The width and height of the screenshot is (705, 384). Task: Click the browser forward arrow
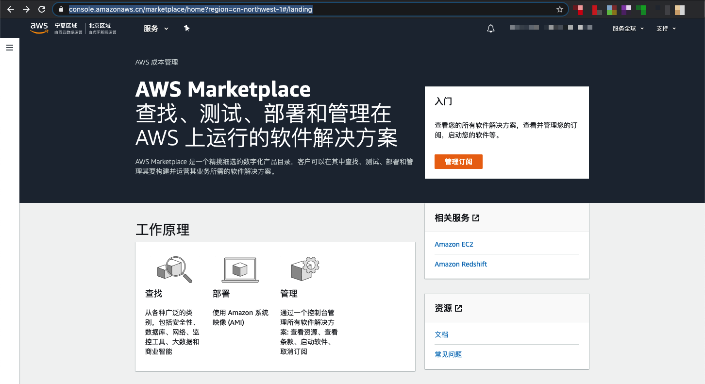point(26,9)
